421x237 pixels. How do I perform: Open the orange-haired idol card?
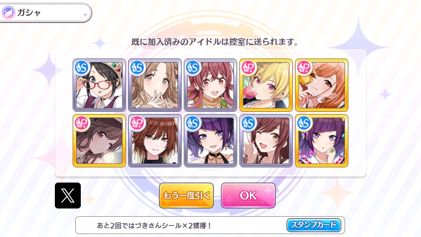[321, 85]
